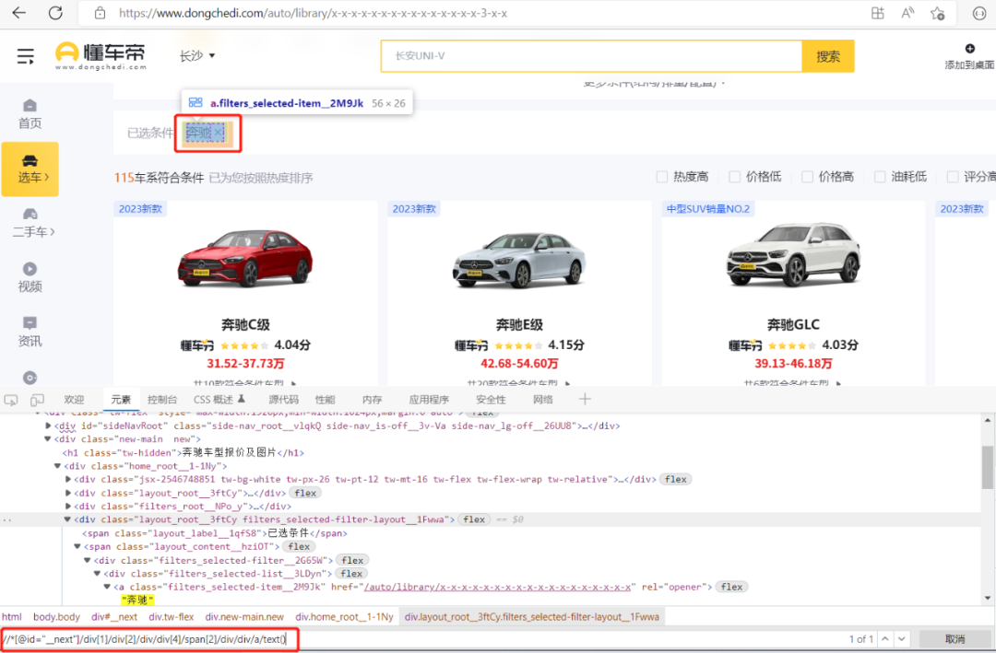Collapse the filters_selected-item anchor node
Screen dimensions: 996x653
(107, 587)
